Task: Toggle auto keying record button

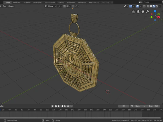Action: (52, 106)
